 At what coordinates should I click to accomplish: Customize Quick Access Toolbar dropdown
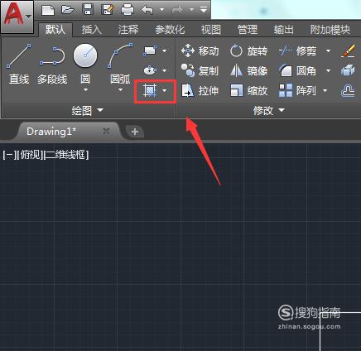click(x=204, y=10)
